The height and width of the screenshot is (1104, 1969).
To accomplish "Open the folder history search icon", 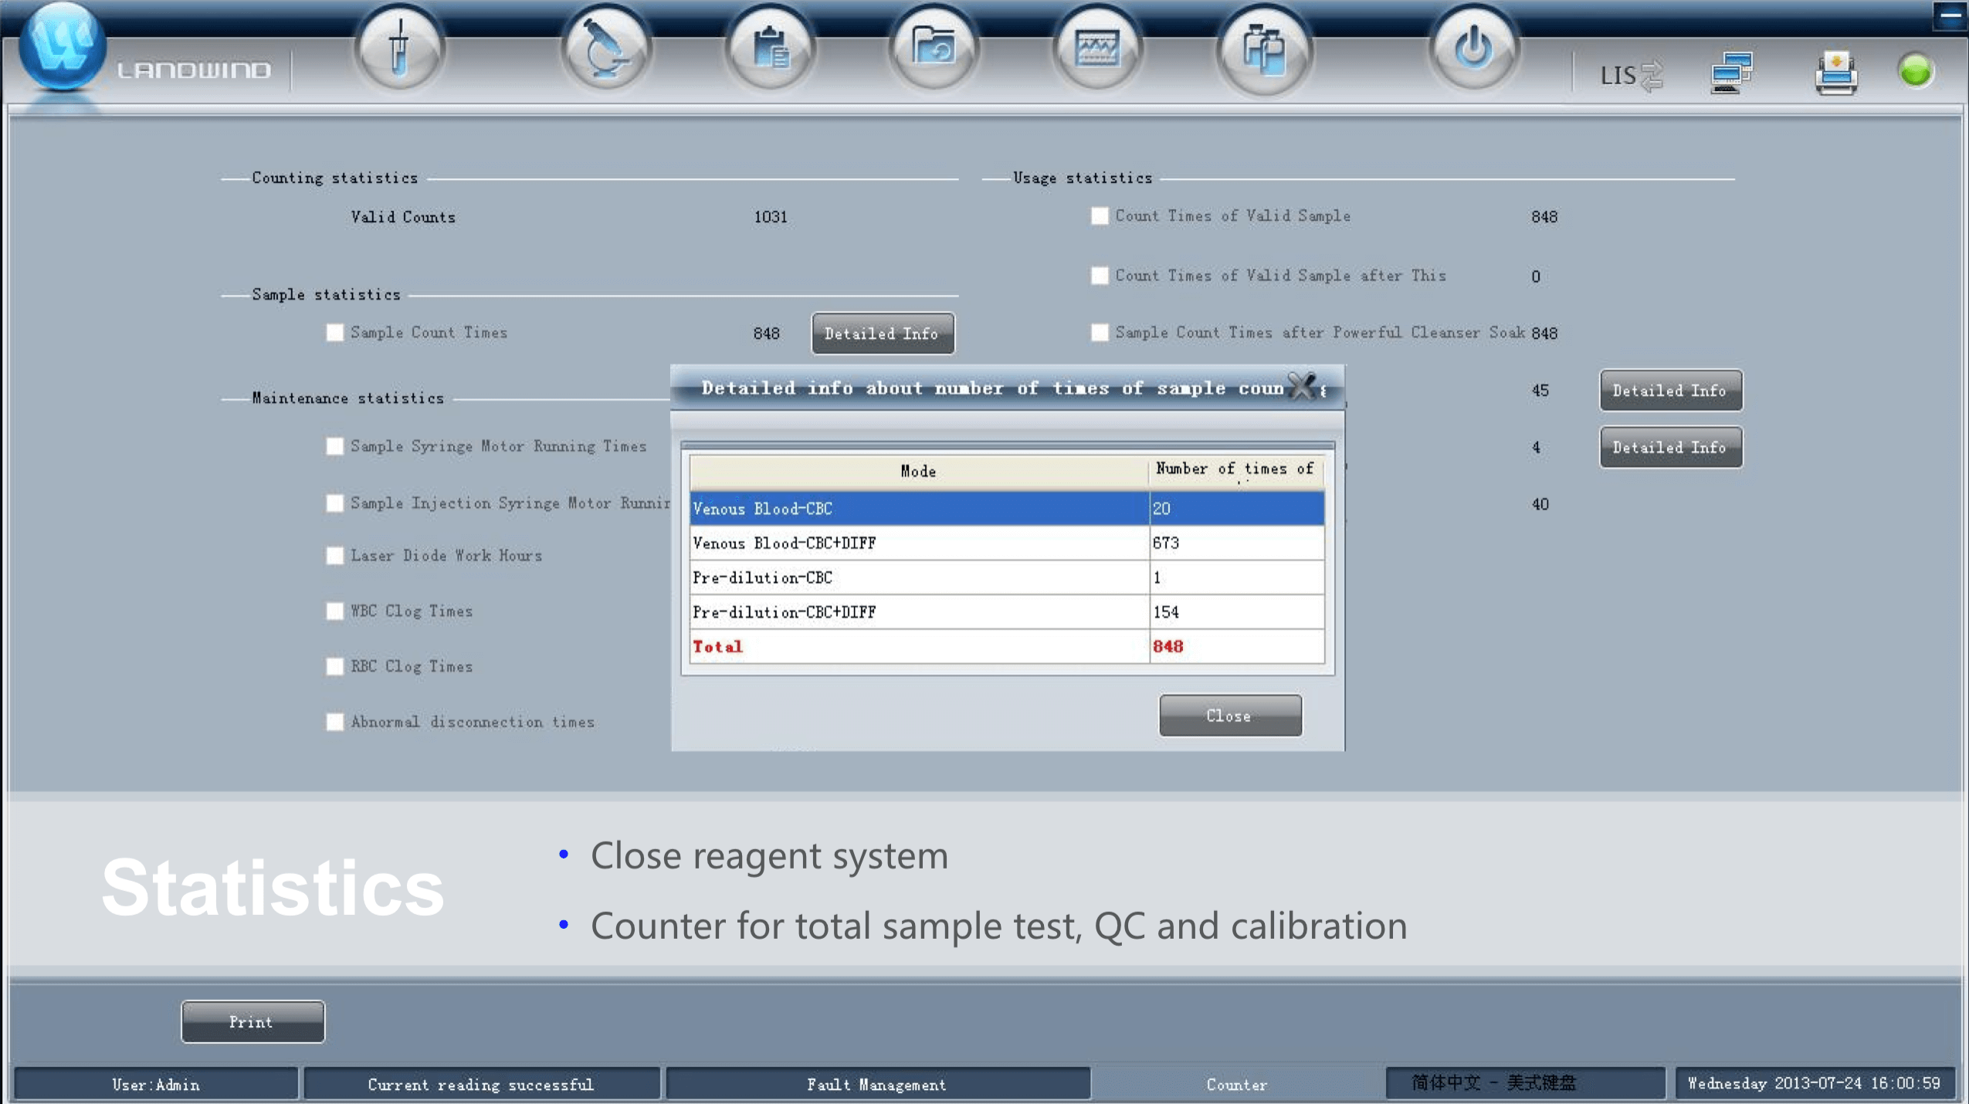I will coord(934,51).
